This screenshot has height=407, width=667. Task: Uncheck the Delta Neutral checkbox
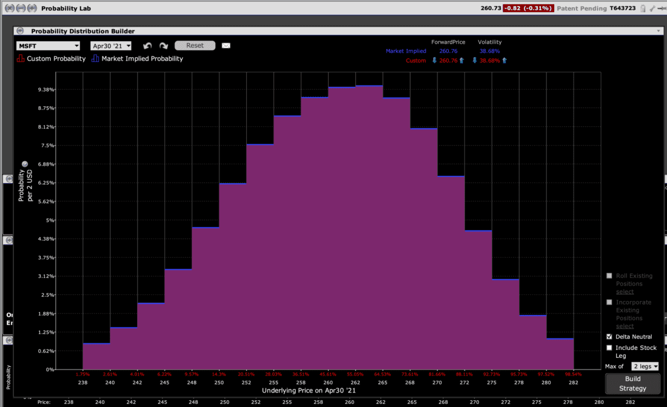[609, 337]
